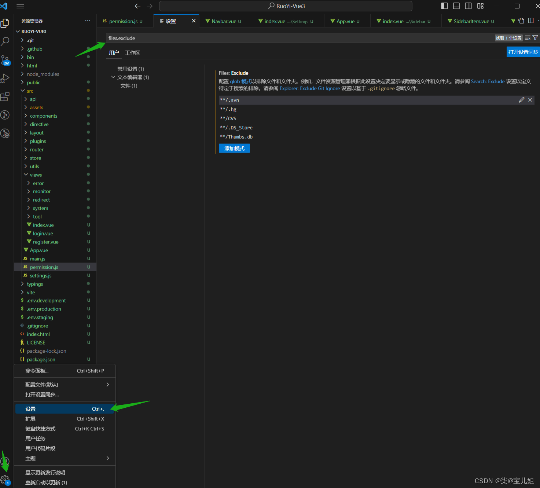
Task: Open .env.development in the file tree
Action: [x=55, y=301]
